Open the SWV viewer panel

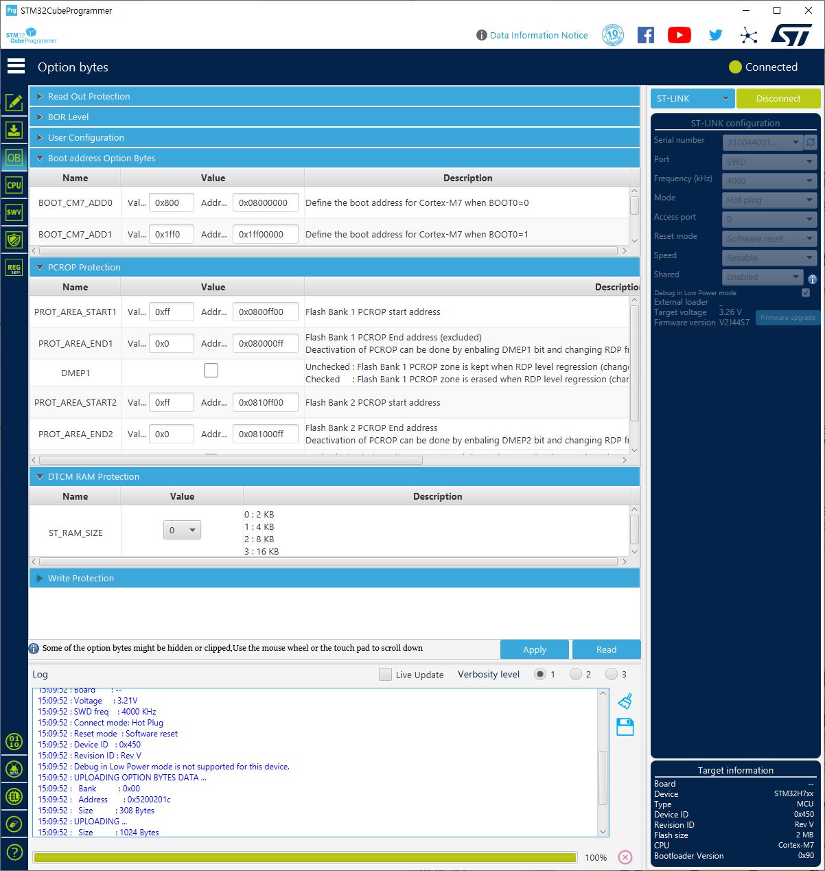point(14,212)
